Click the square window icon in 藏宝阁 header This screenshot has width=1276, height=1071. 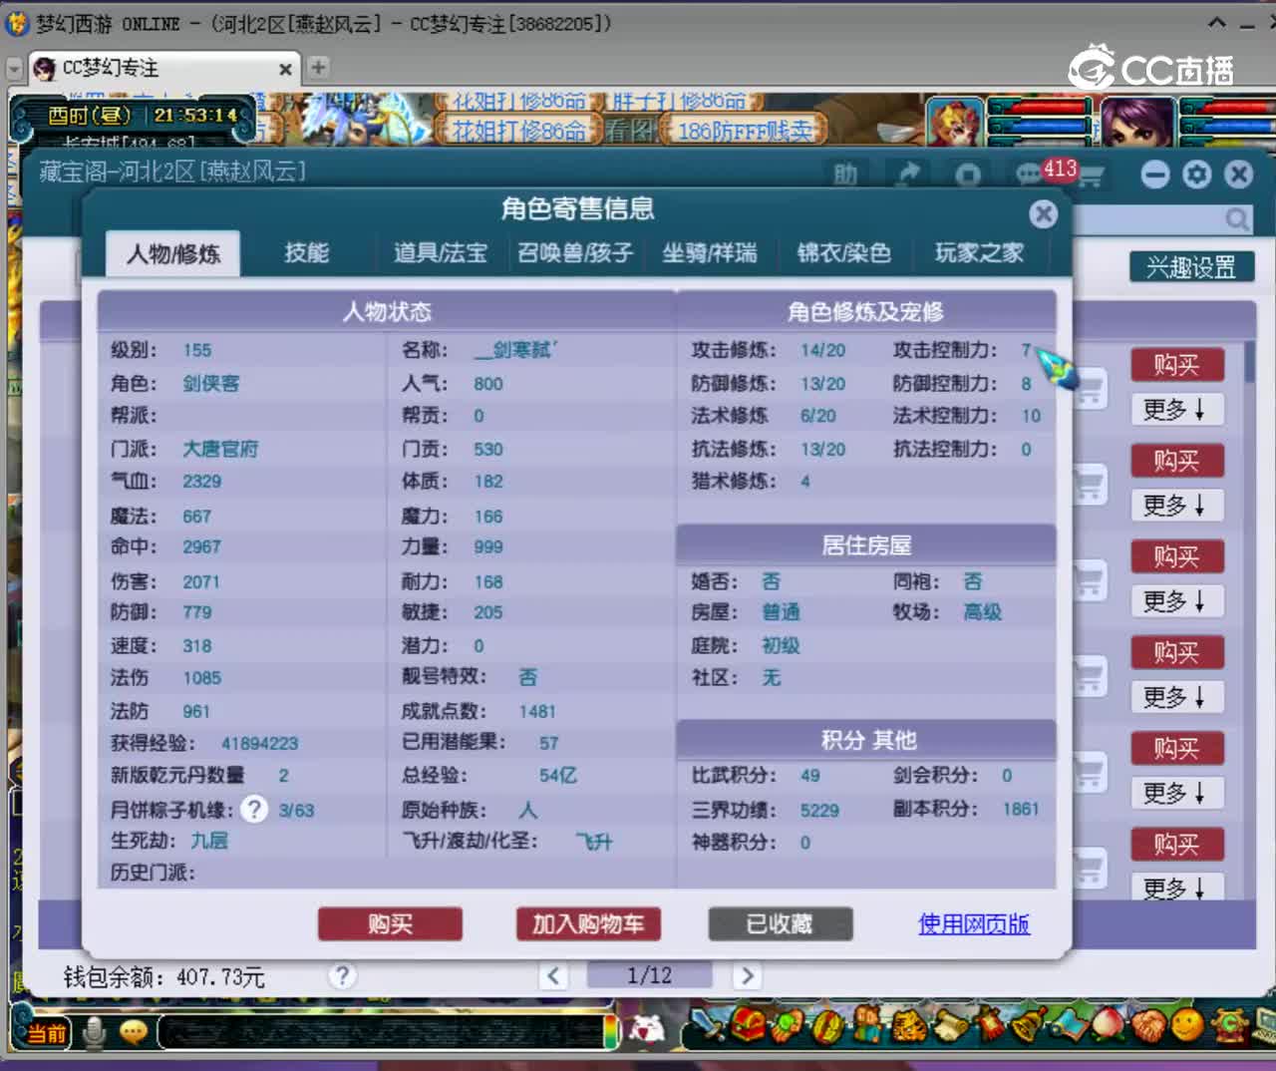click(968, 175)
